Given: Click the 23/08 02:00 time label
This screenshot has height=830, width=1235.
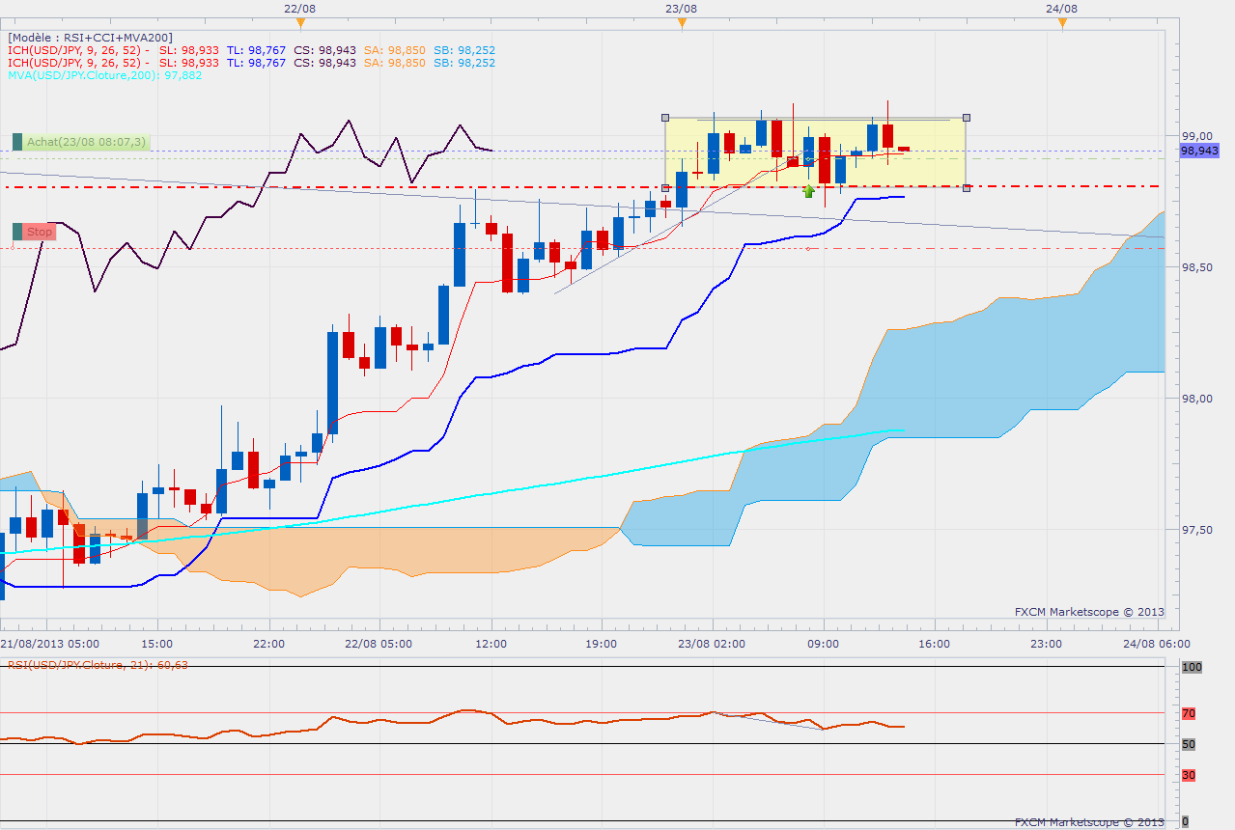Looking at the screenshot, I should [711, 644].
